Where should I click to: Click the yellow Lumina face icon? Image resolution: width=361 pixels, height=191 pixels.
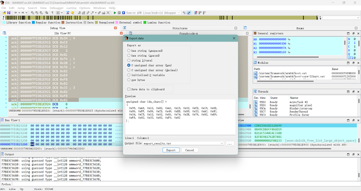(x=72, y=13)
